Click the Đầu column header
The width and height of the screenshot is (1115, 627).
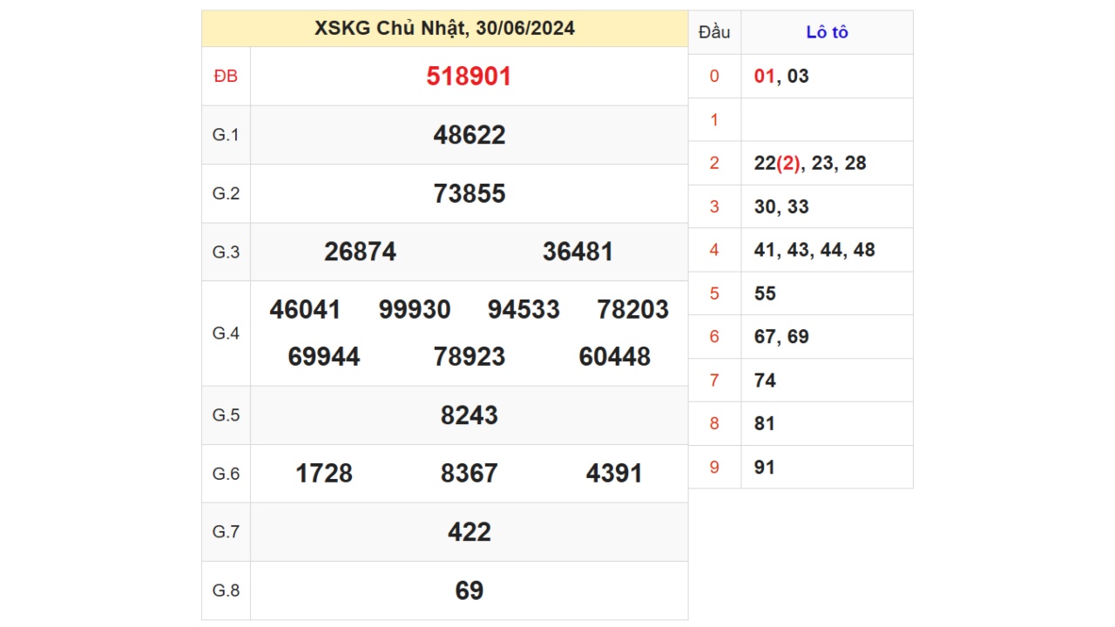(x=714, y=32)
